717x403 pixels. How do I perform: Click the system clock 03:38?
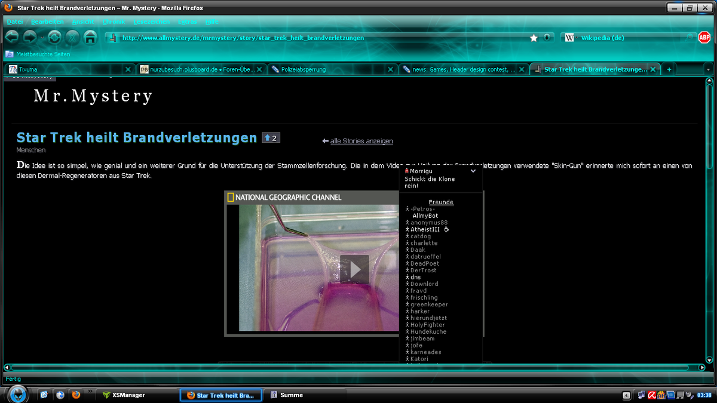705,395
